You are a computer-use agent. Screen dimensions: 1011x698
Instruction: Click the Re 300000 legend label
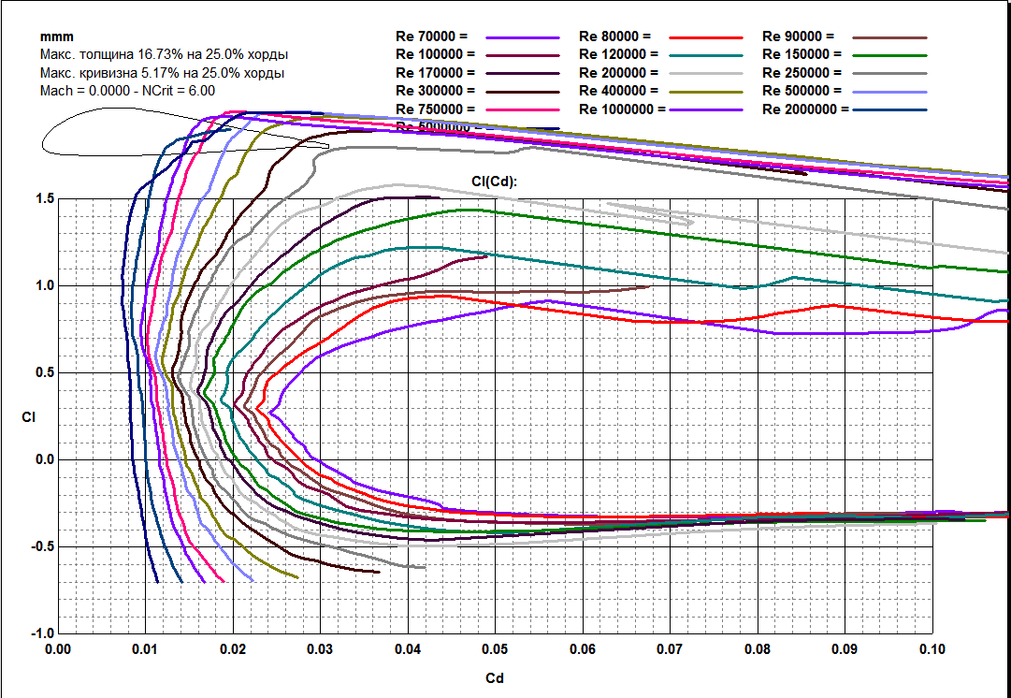436,91
